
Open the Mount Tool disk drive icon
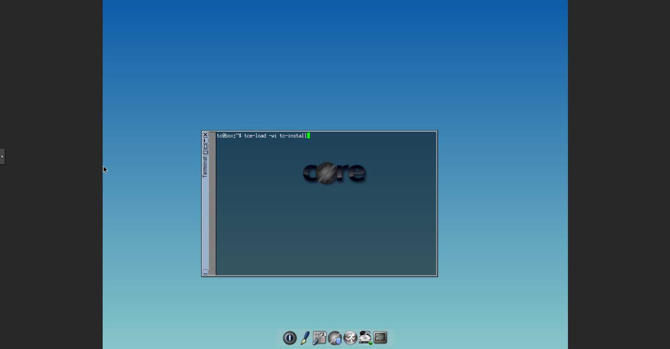[x=365, y=338]
